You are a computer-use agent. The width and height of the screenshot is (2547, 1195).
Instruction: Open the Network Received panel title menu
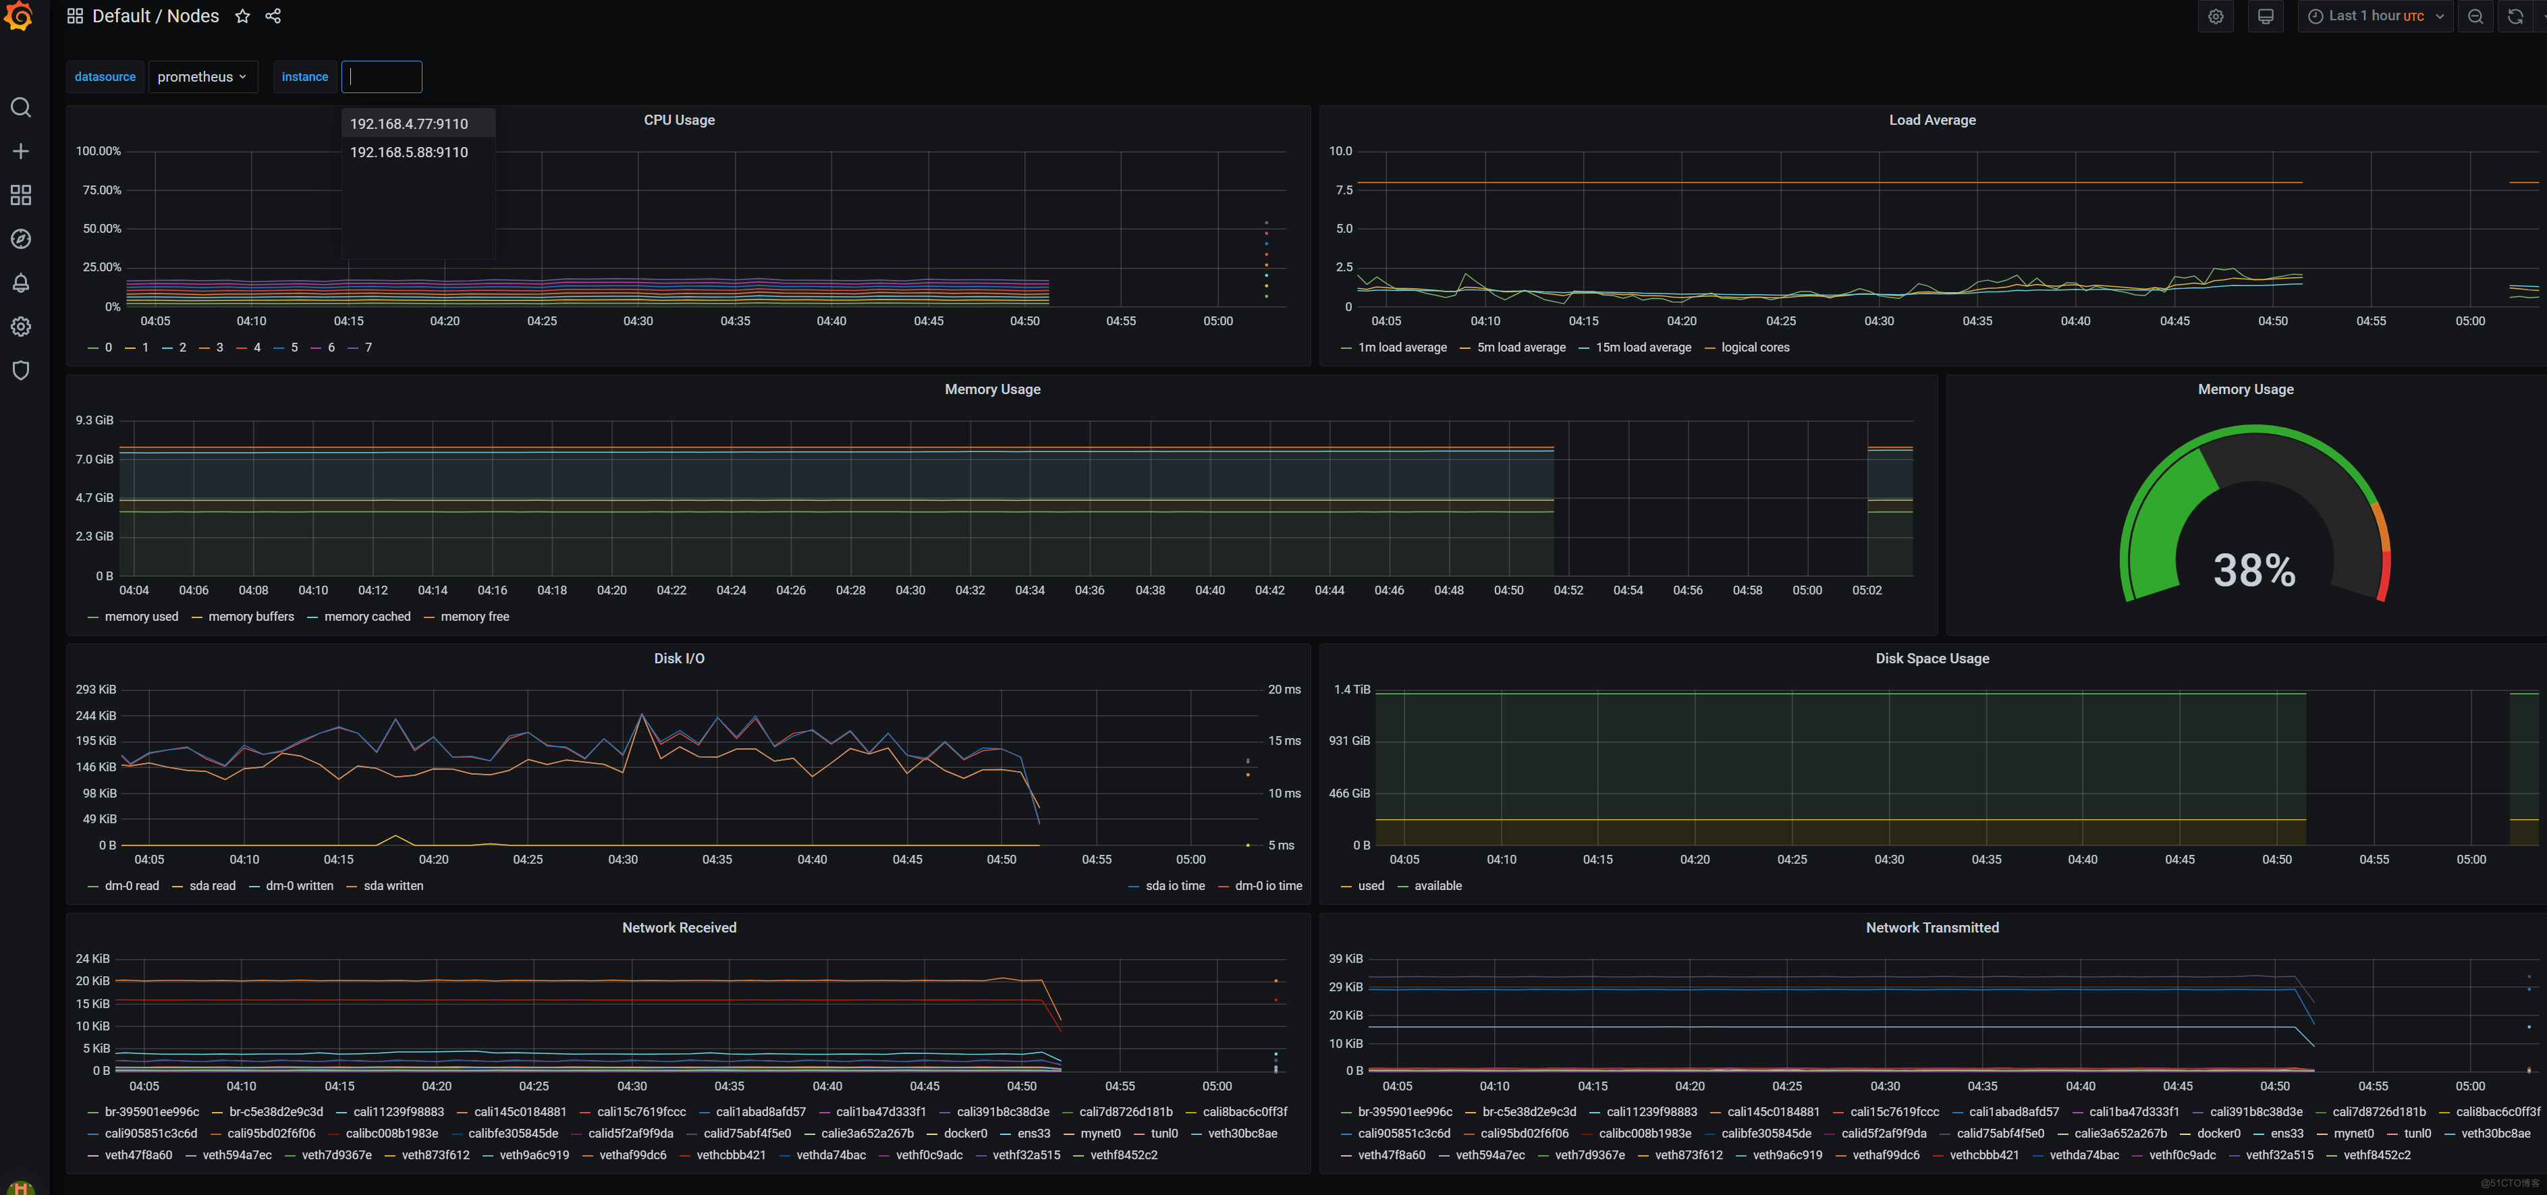click(679, 927)
